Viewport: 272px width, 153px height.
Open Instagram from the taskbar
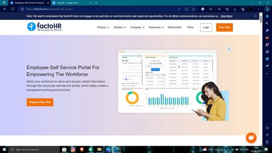click(73, 149)
